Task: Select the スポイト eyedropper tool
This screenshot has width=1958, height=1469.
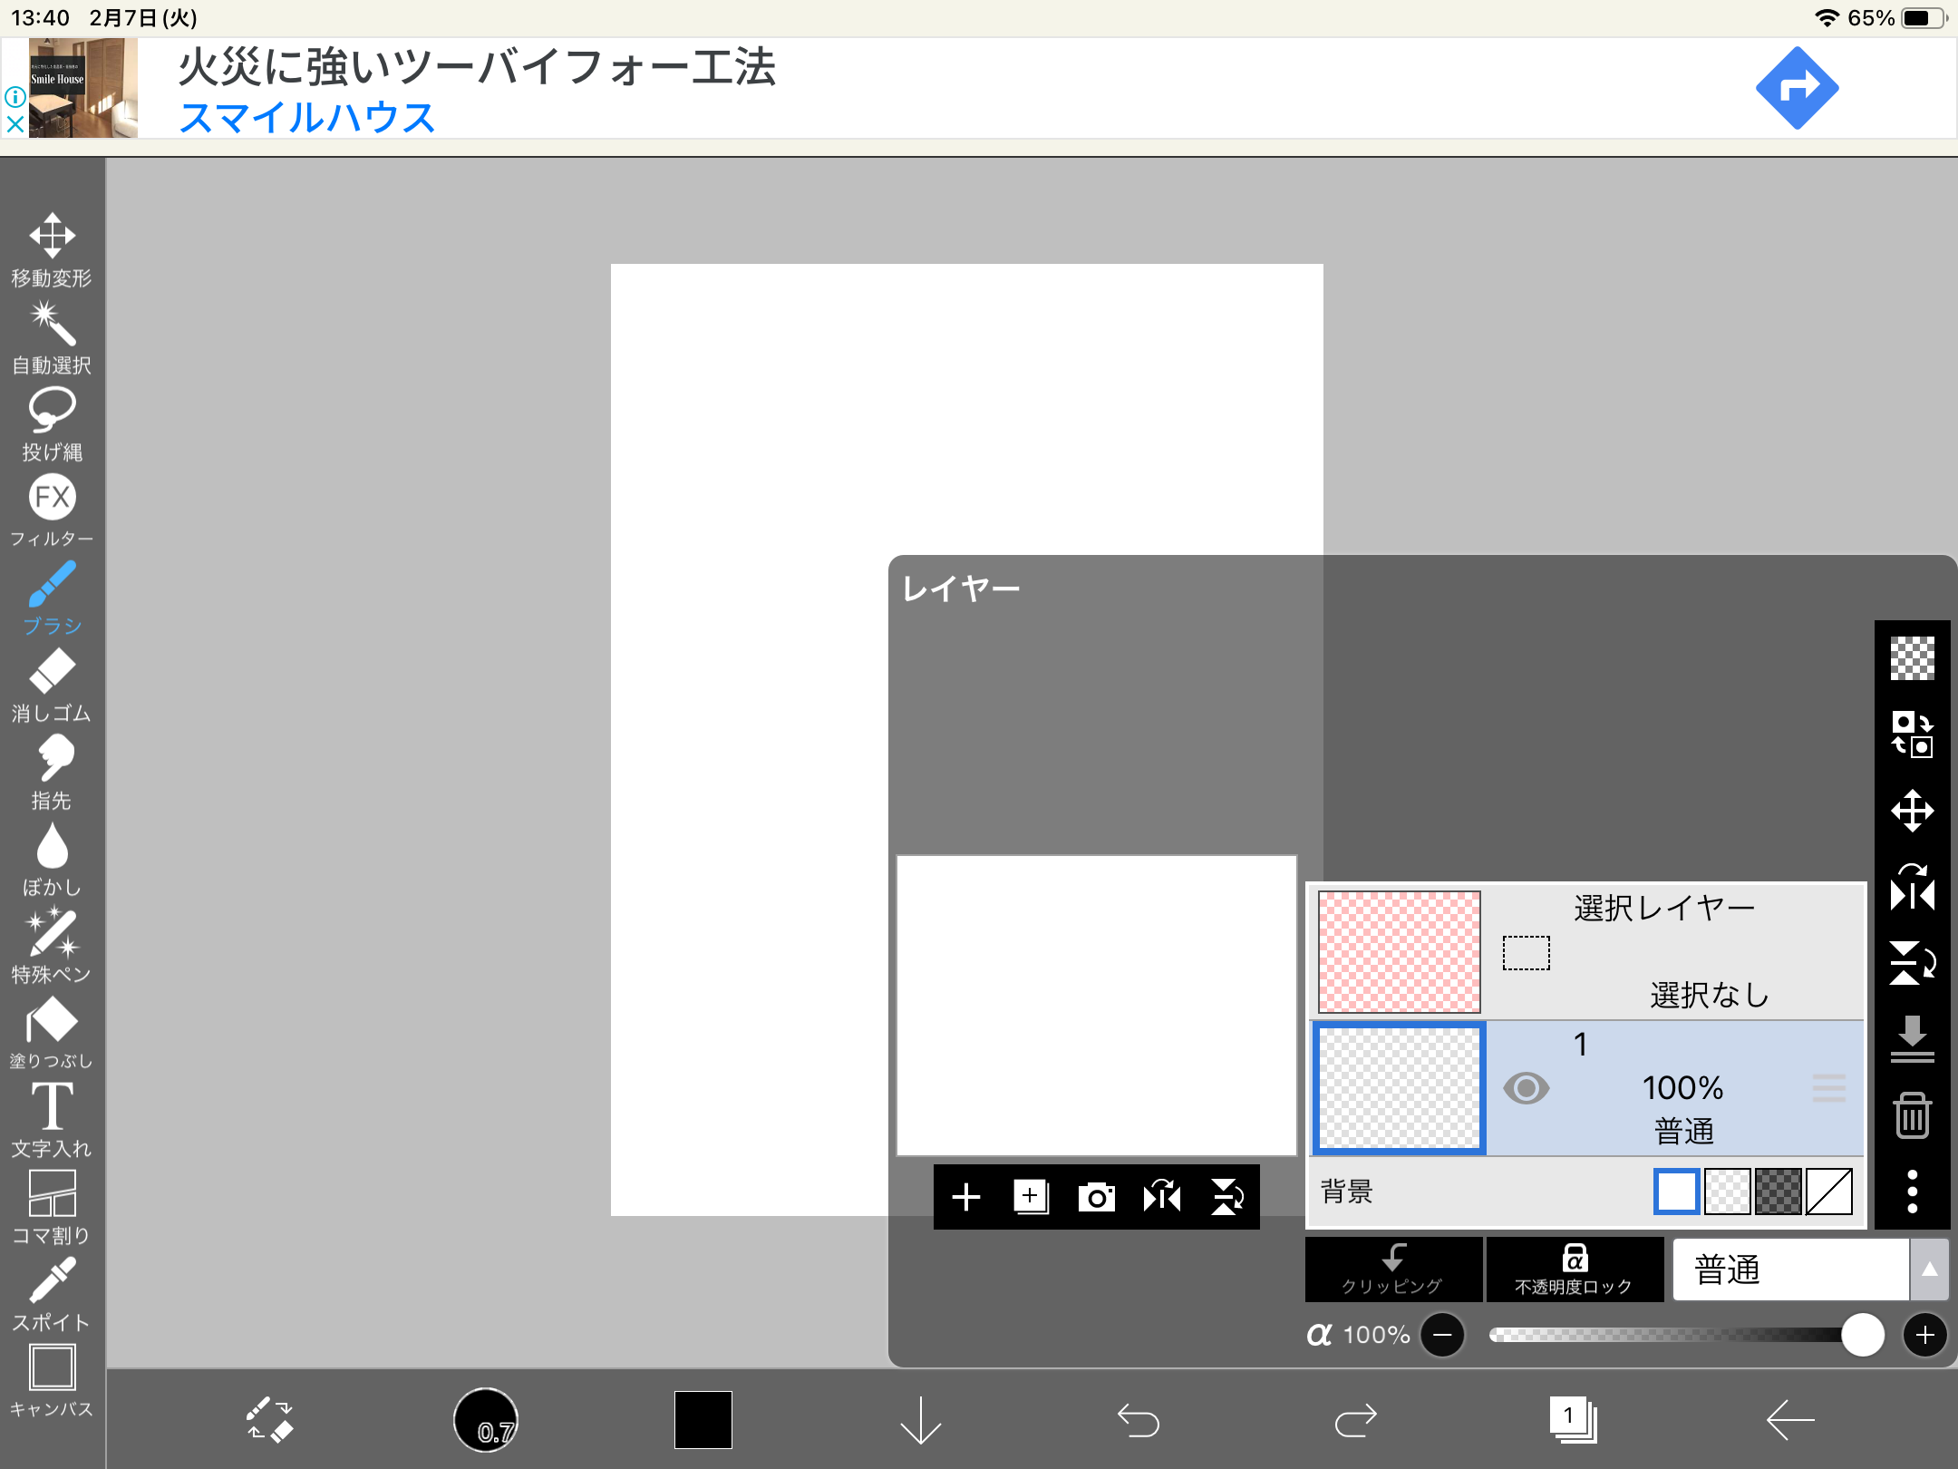Action: (52, 1292)
